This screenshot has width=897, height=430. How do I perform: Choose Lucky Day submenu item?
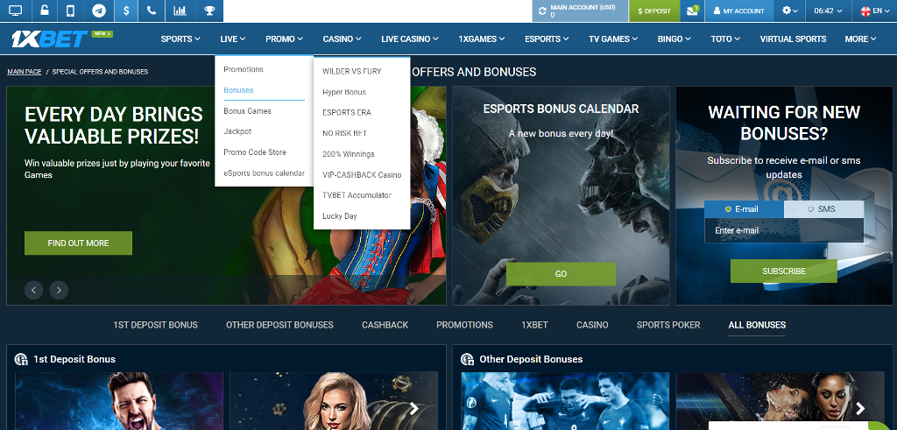tap(340, 215)
